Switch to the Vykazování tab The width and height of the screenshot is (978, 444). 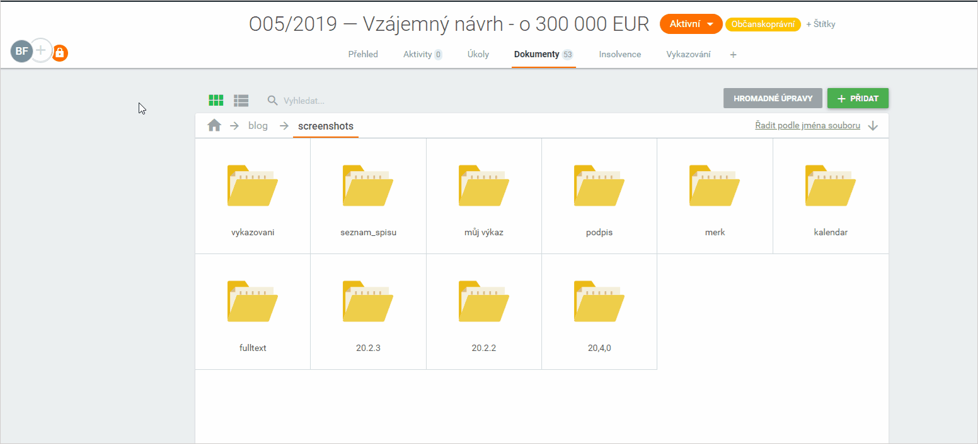pyautogui.click(x=688, y=54)
